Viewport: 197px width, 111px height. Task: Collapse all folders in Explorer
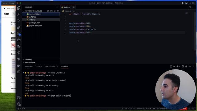pos(58,11)
